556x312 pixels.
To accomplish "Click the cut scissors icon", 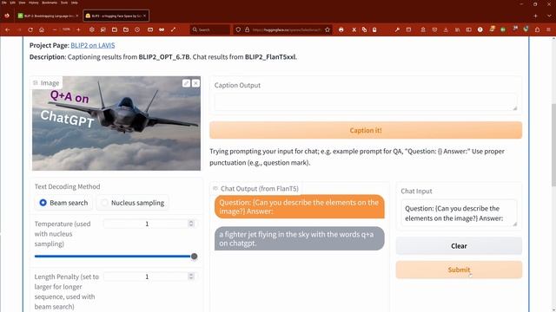I will pyautogui.click(x=354, y=29).
